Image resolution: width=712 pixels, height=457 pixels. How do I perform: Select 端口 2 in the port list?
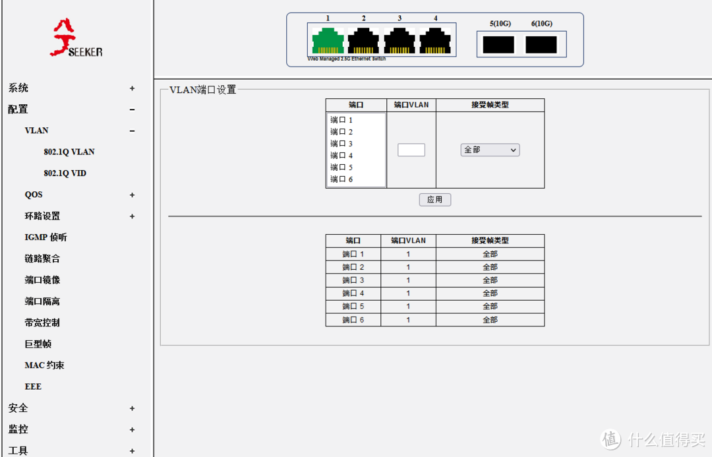point(356,132)
